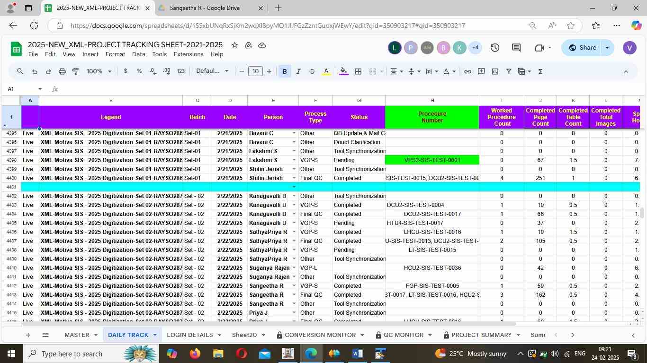This screenshot has height=363, width=647.
Task: Open the fill color picker
Action: 344,71
